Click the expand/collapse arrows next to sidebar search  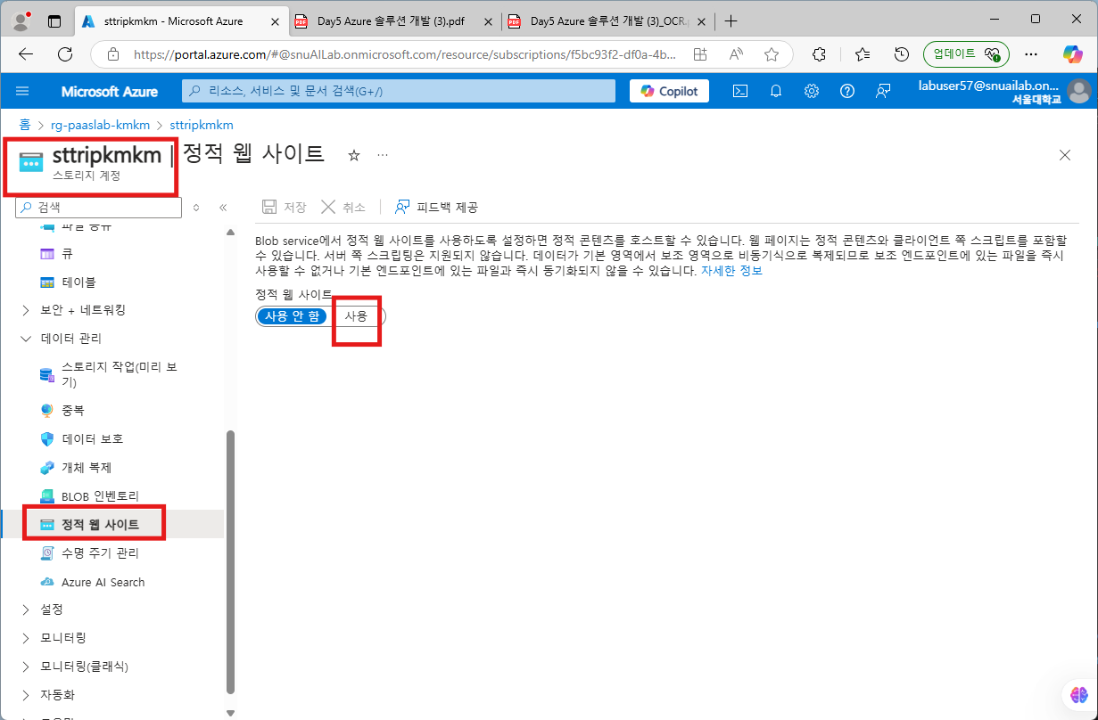(196, 208)
